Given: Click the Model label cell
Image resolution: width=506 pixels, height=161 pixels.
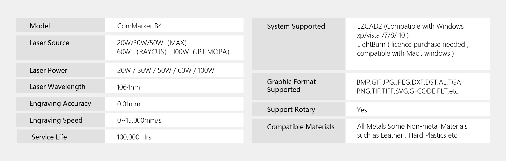Looking at the screenshot, I should 40,26.
